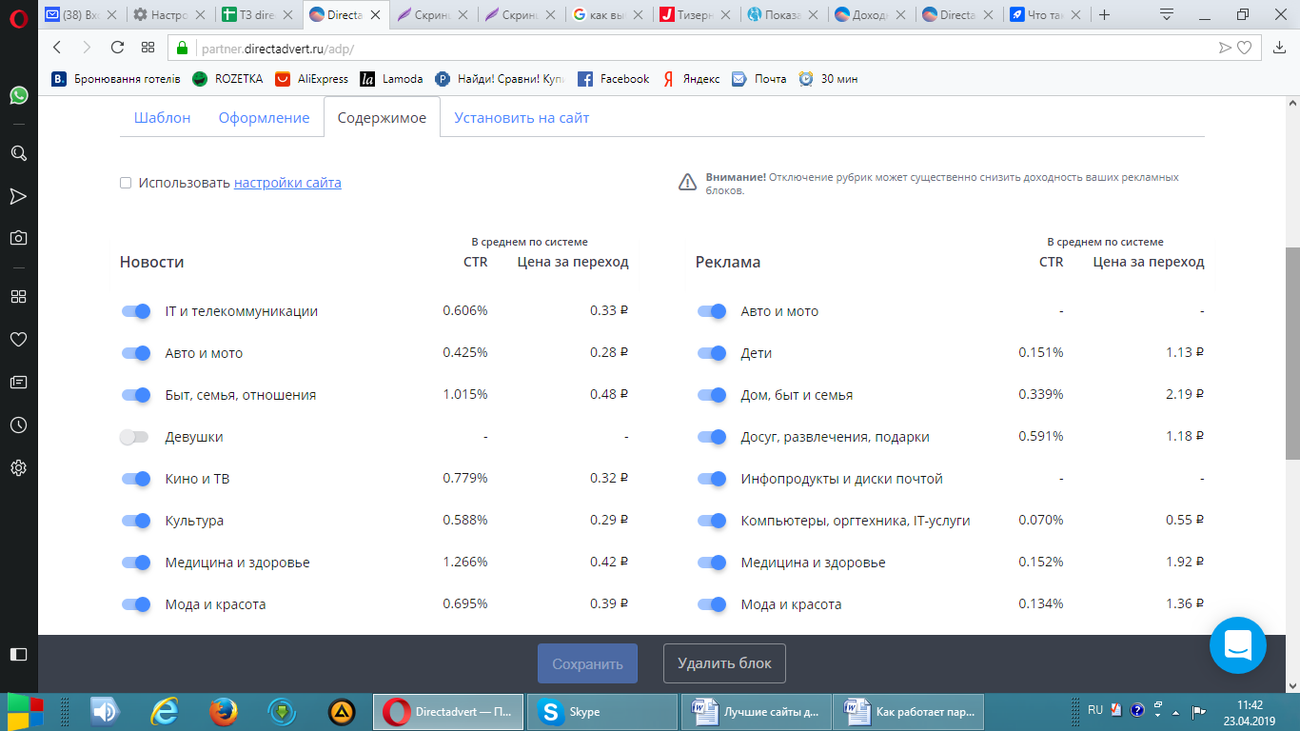1300x731 pixels.
Task: Click 'Сохранить' button
Action: (x=587, y=663)
